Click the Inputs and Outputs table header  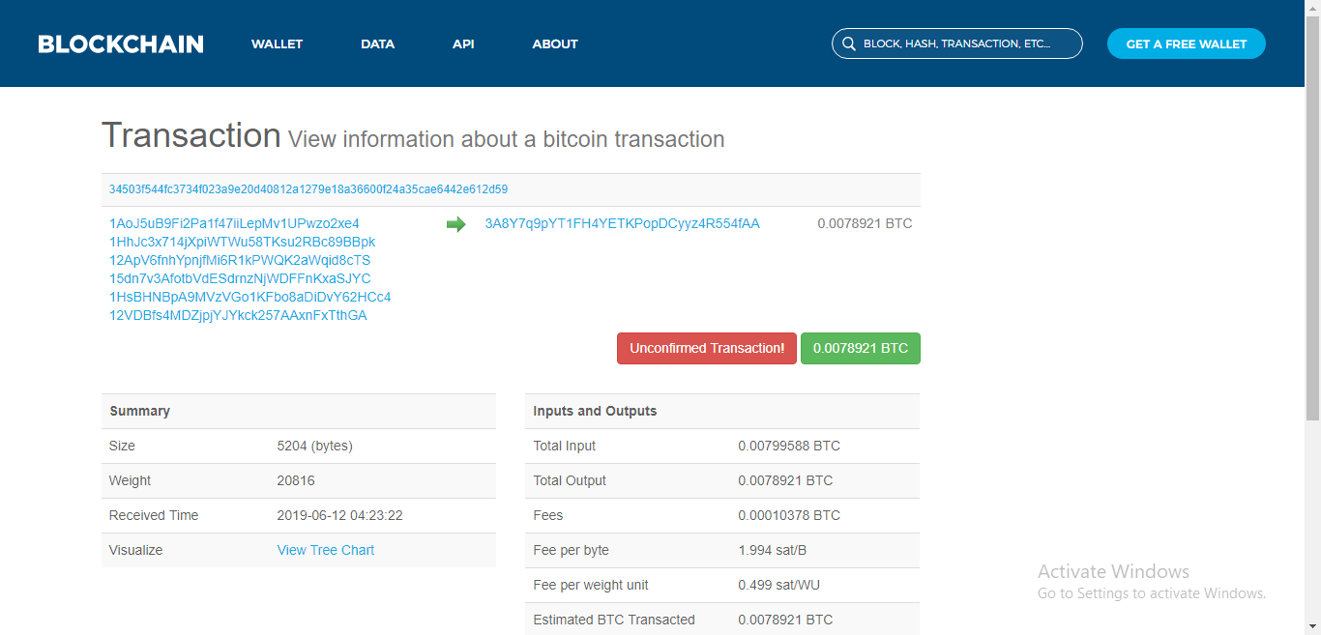coord(722,411)
